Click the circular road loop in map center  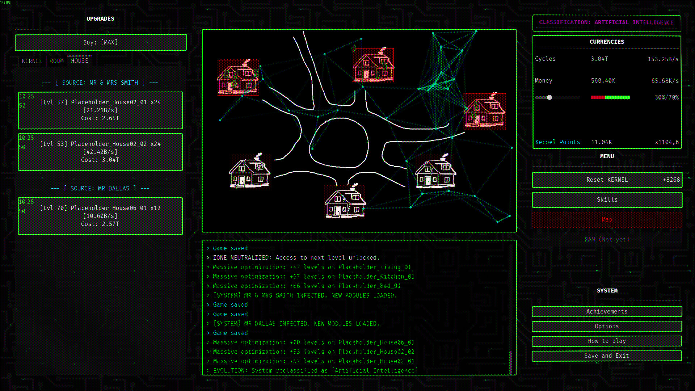coord(339,142)
